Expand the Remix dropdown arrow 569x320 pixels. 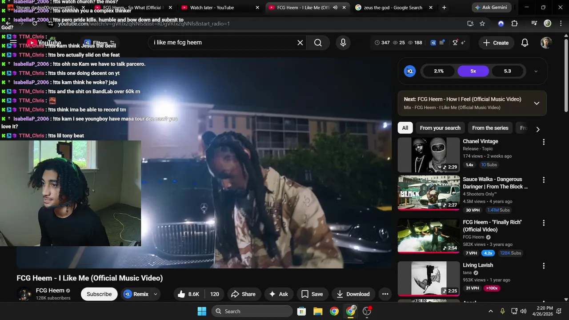(x=156, y=294)
